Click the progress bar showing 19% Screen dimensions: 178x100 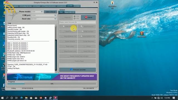click(x=52, y=84)
